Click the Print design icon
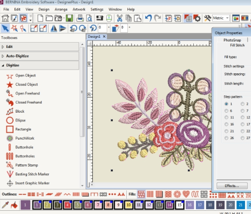The height and width of the screenshot is (214, 251). [x=80, y=18]
